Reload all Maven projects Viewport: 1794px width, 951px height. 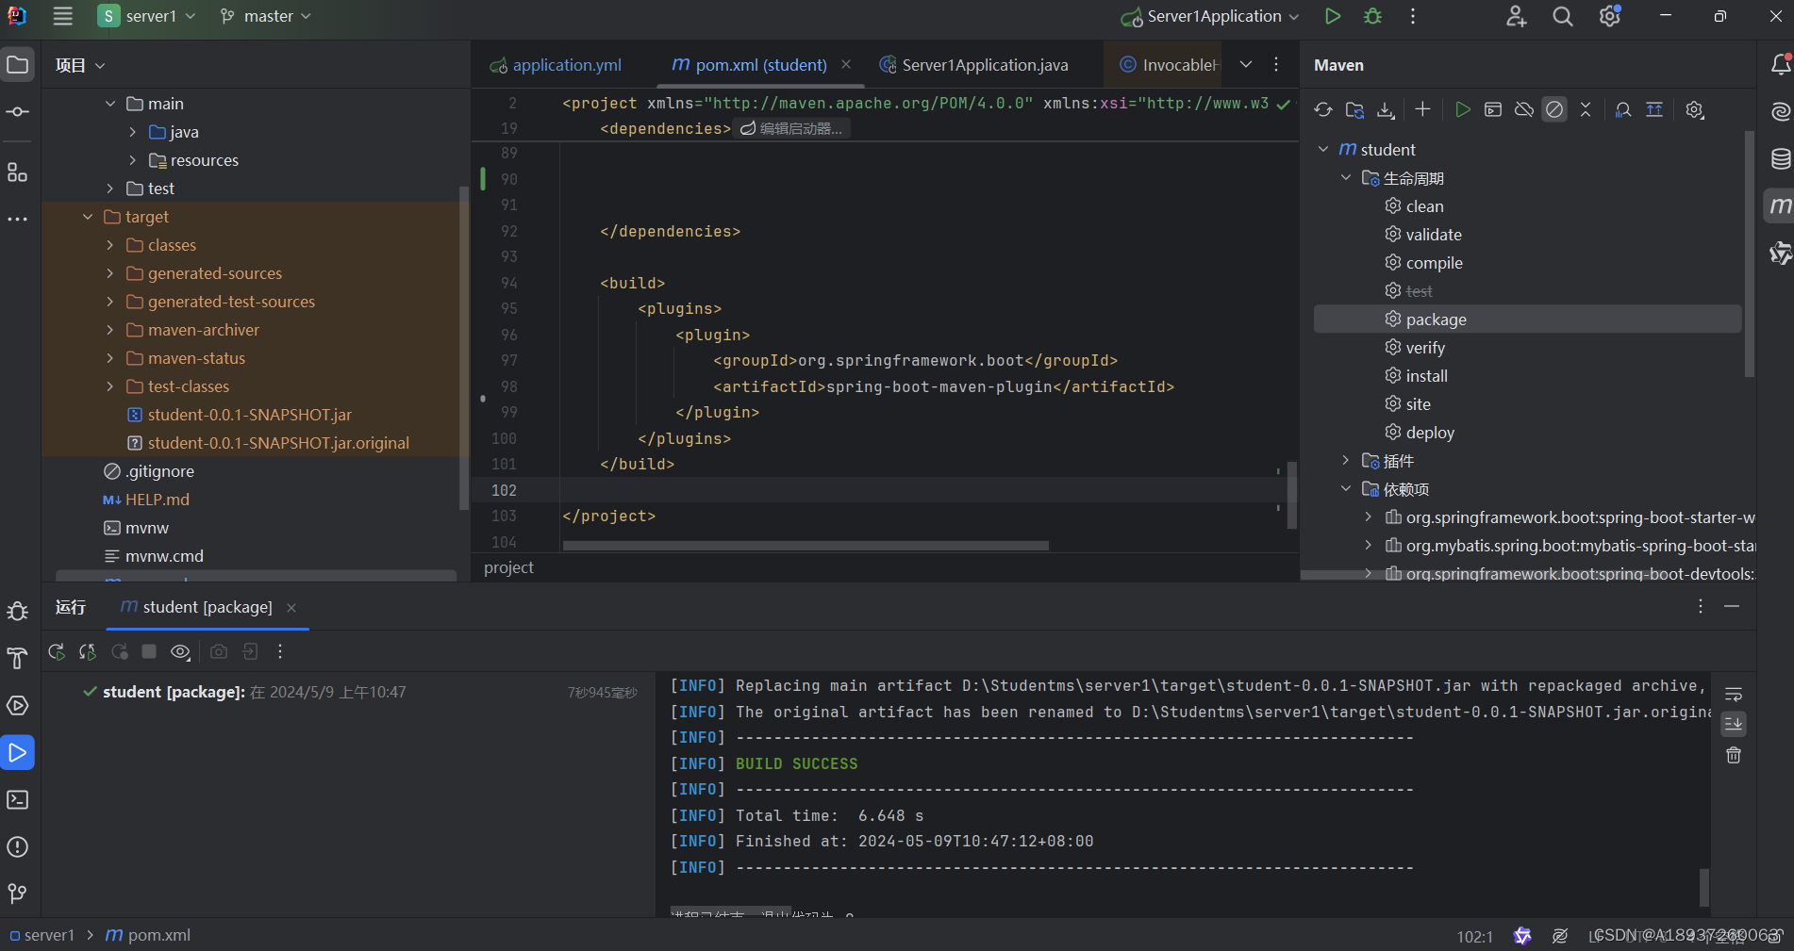1322,109
